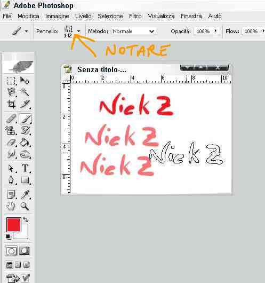This screenshot has height=283, width=265.
Task: Open the Opacità slider arrow
Action: pyautogui.click(x=215, y=31)
